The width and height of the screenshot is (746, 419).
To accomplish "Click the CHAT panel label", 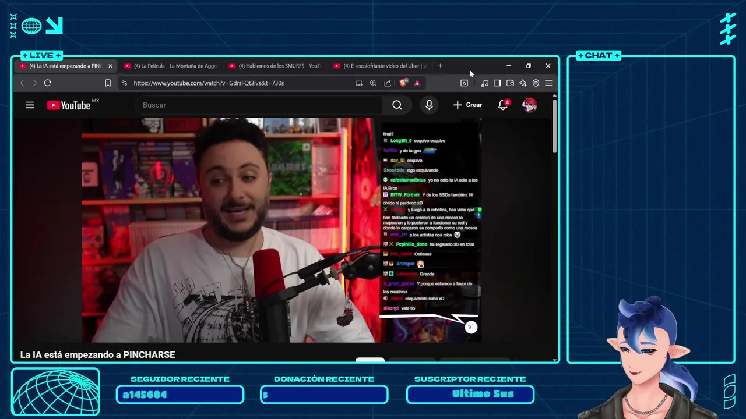I will tap(598, 55).
